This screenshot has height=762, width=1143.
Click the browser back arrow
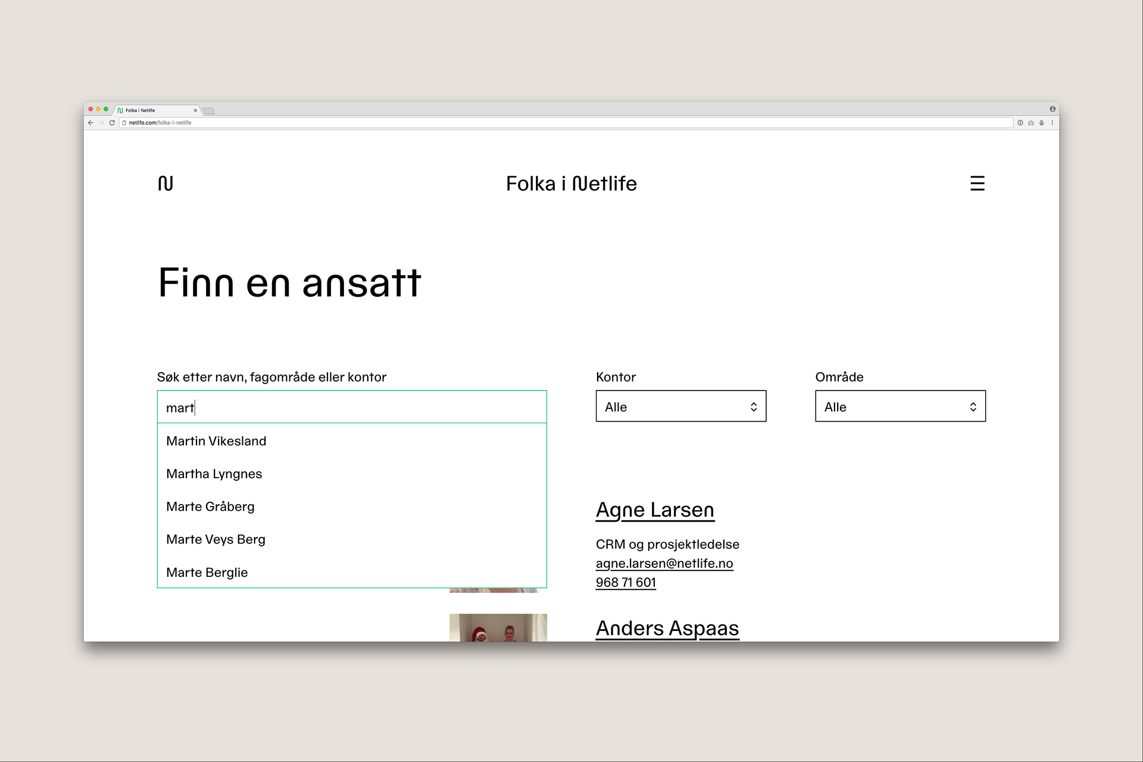click(90, 123)
